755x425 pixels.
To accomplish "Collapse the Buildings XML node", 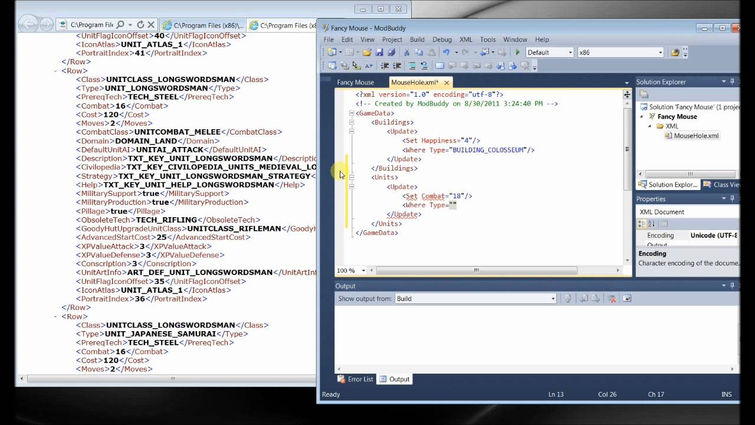I will pyautogui.click(x=352, y=122).
